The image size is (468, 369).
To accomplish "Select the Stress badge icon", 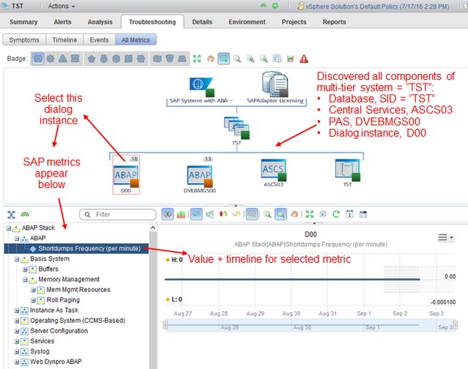I will [x=128, y=59].
